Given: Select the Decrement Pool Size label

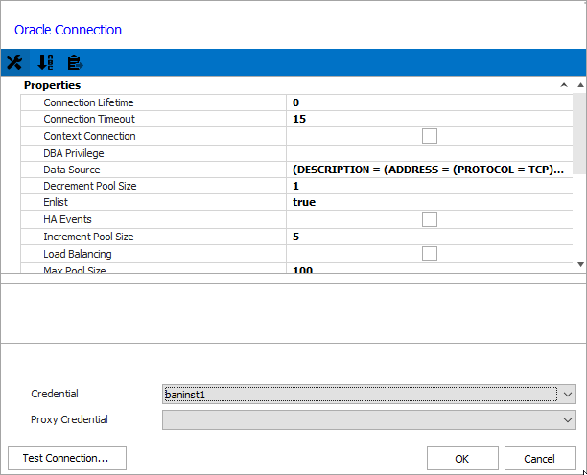Looking at the screenshot, I should 90,186.
